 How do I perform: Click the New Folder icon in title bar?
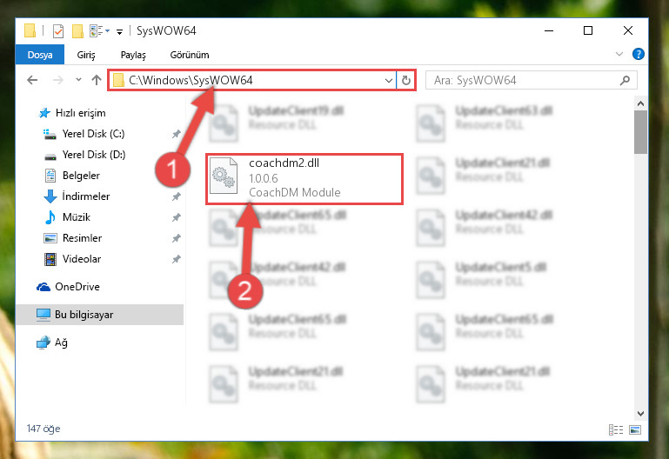point(77,31)
